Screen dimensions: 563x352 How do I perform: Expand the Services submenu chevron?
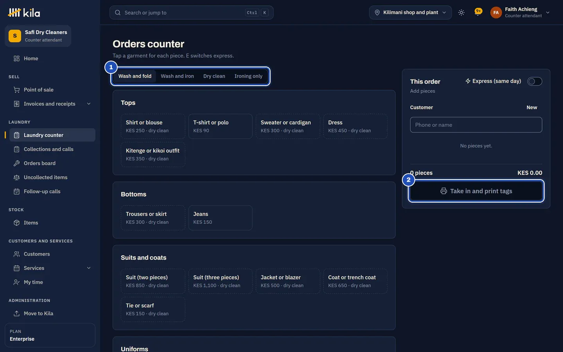tap(89, 268)
